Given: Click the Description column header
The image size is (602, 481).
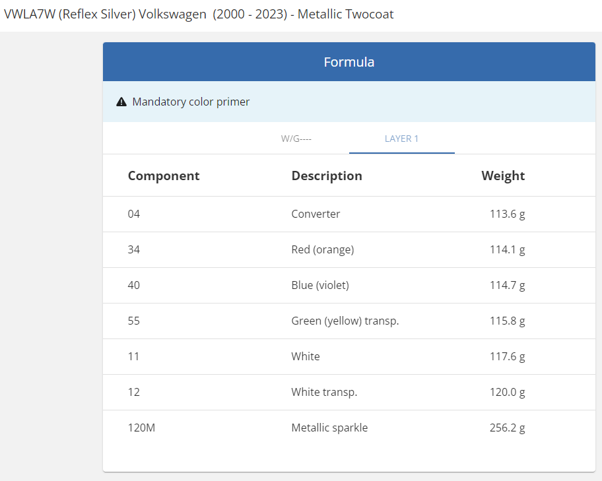Looking at the screenshot, I should click(327, 176).
